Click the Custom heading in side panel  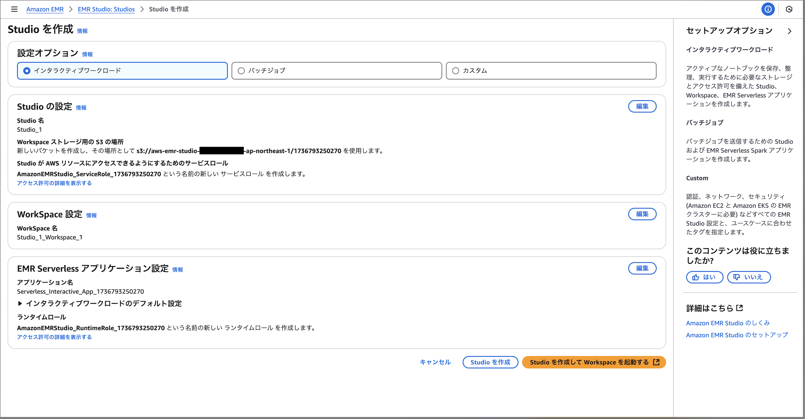pos(697,178)
